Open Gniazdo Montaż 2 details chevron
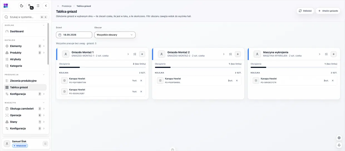This screenshot has width=345, height=151. (x=224, y=54)
